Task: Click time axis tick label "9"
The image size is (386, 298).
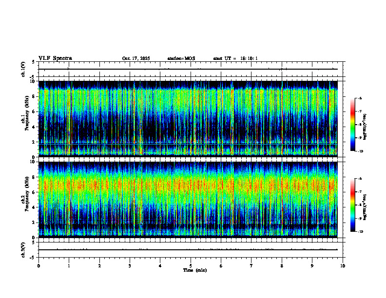Action: pyautogui.click(x=312, y=266)
